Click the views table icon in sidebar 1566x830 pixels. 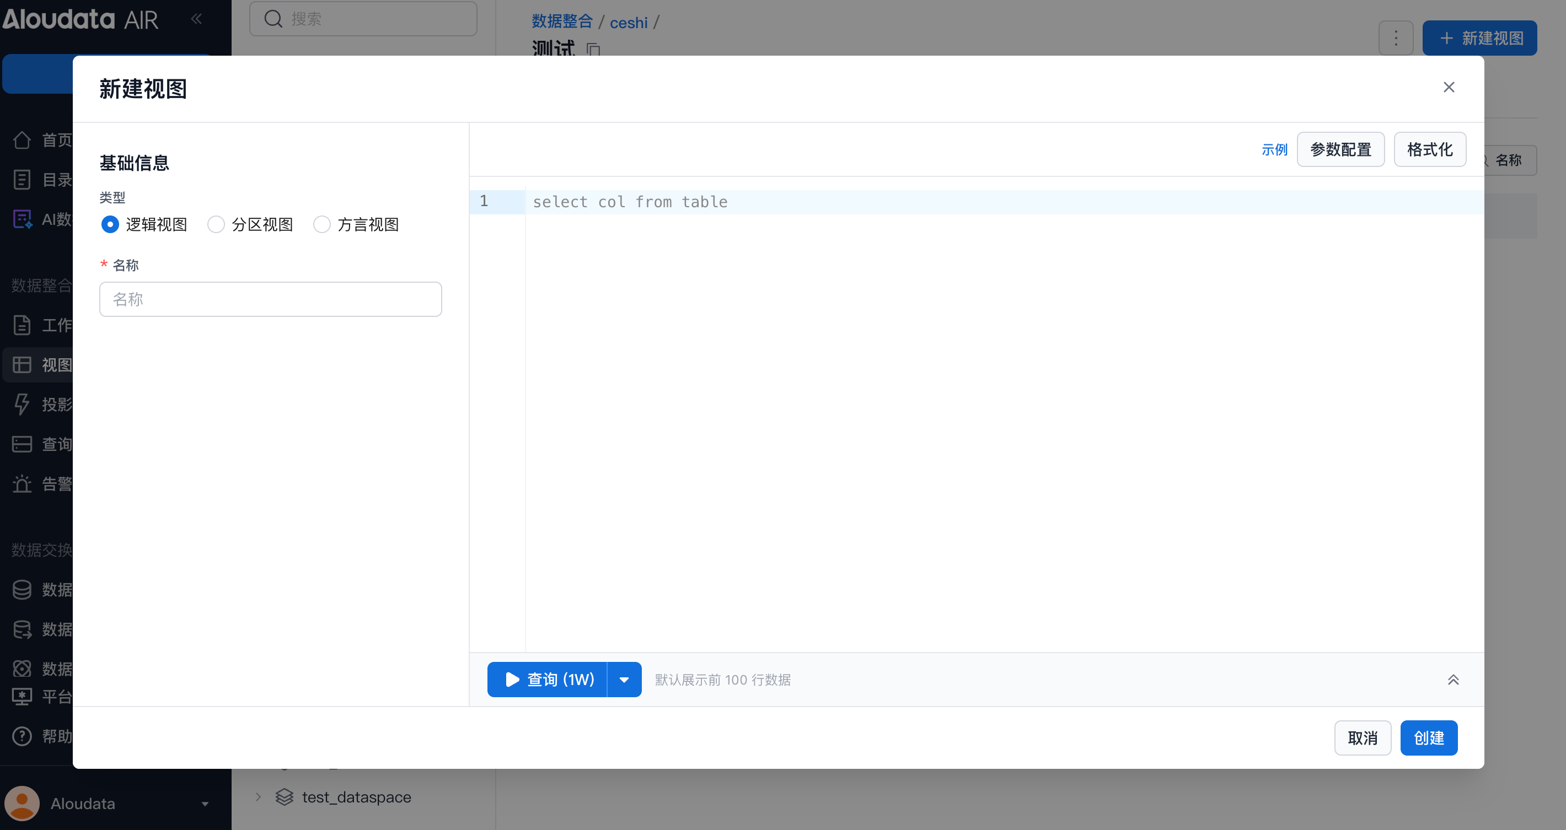coord(22,364)
